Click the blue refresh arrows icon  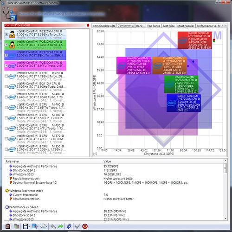point(69,226)
